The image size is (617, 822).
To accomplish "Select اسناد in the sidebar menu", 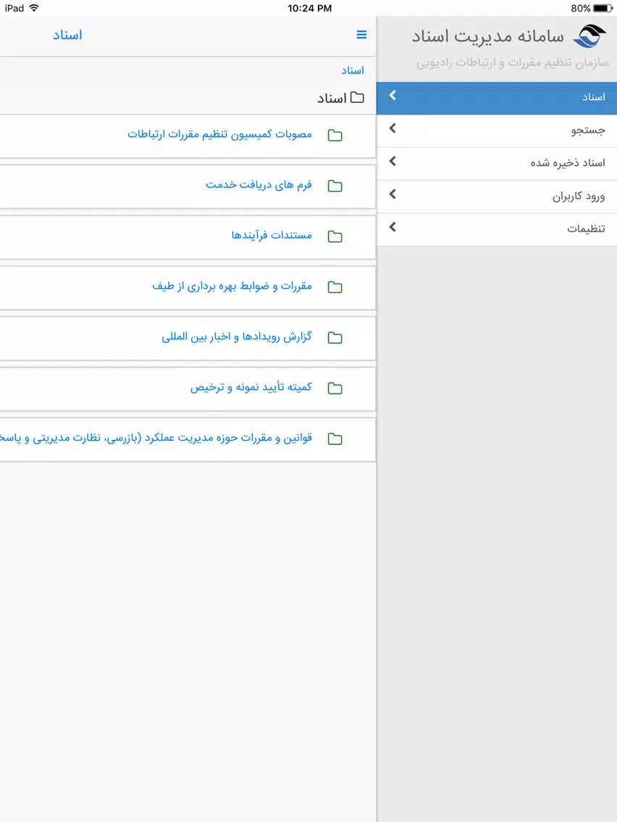I will point(497,98).
